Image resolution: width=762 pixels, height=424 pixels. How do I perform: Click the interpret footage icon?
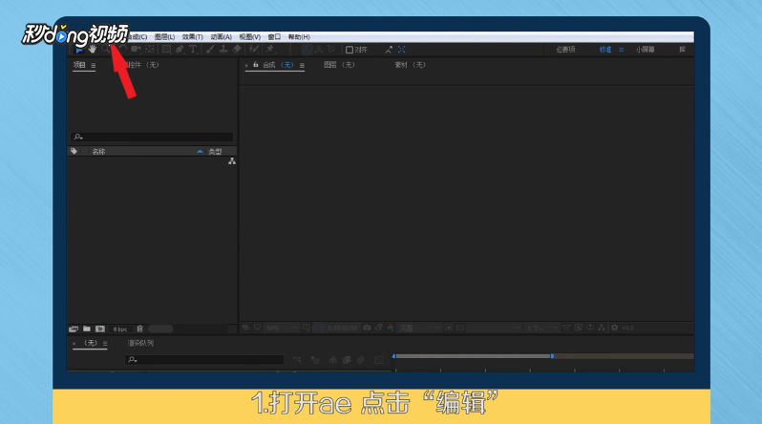coord(74,329)
